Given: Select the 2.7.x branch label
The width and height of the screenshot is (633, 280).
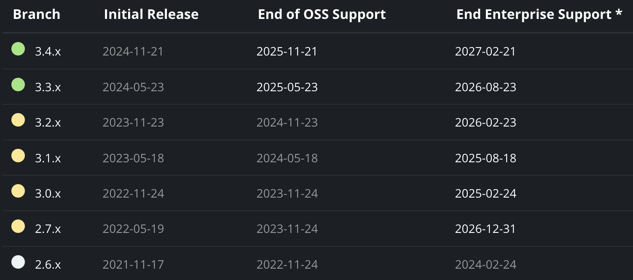Looking at the screenshot, I should point(48,229).
